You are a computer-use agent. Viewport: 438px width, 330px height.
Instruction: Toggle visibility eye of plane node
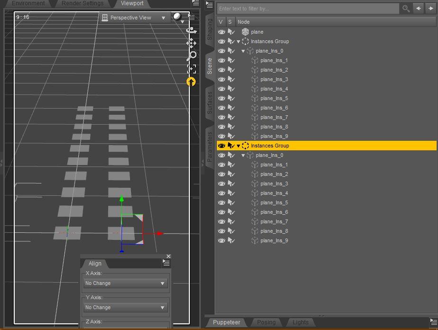(222, 32)
